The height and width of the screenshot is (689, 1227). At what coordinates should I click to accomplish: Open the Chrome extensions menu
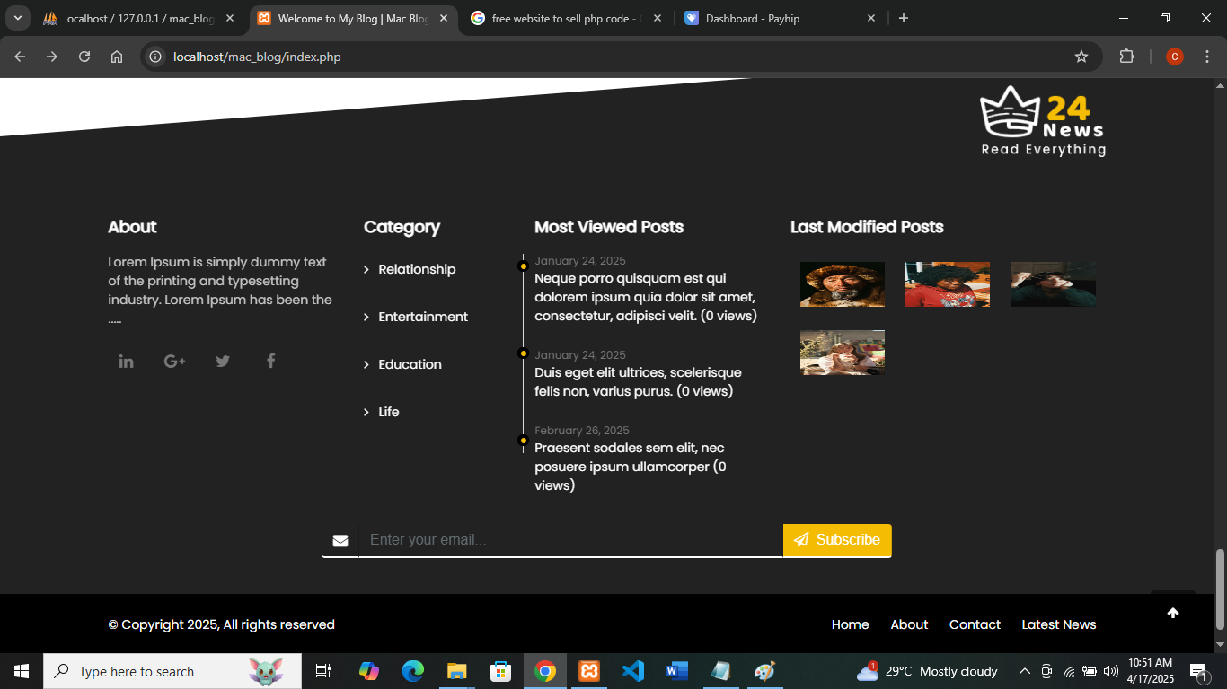coord(1126,57)
